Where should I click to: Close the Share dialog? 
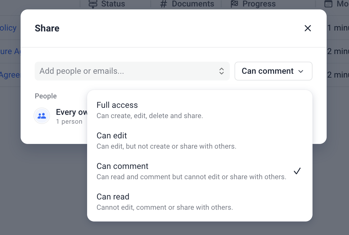point(308,28)
